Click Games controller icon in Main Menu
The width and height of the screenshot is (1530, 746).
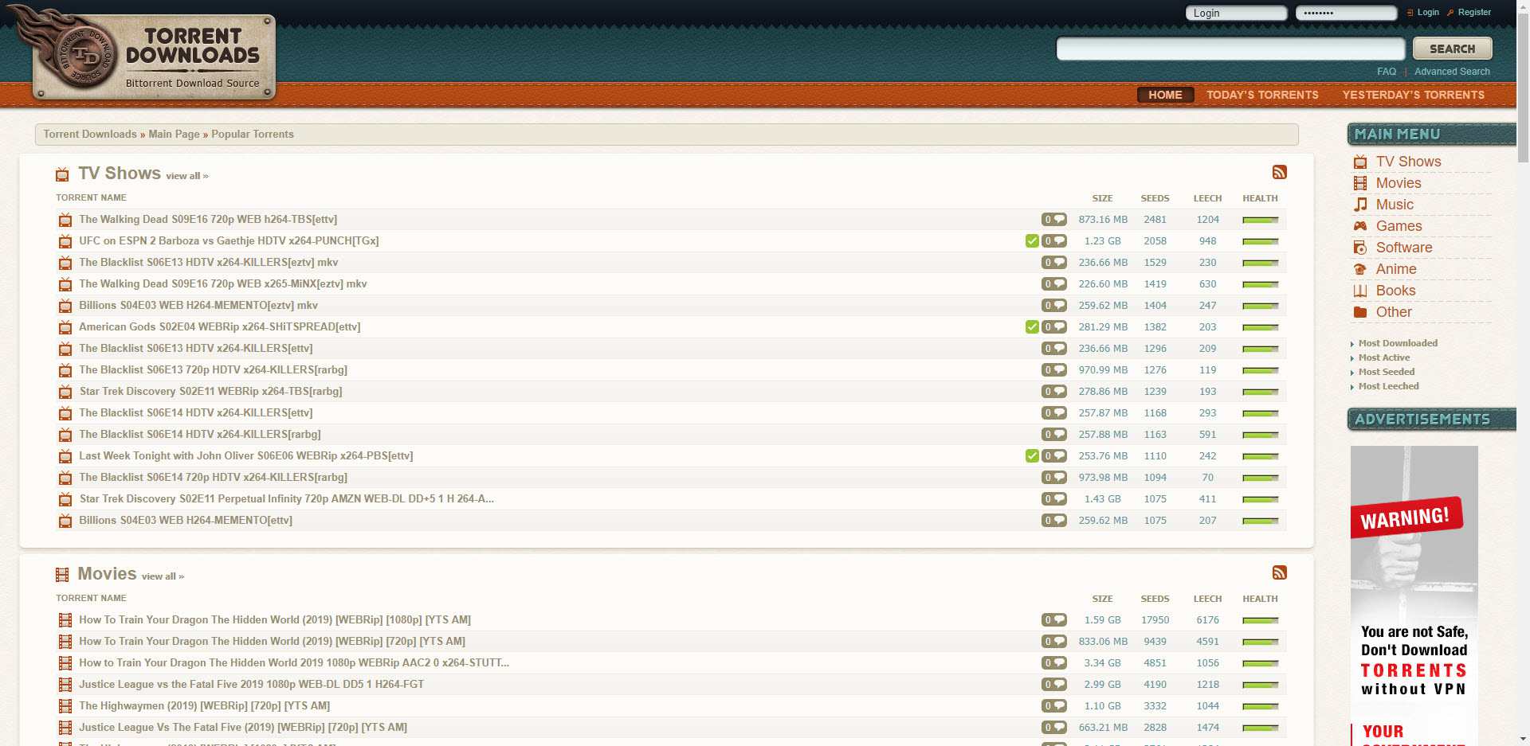1360,226
